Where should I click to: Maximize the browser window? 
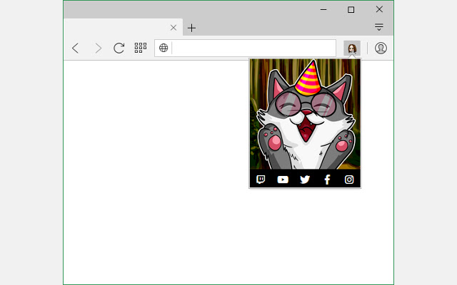point(351,9)
